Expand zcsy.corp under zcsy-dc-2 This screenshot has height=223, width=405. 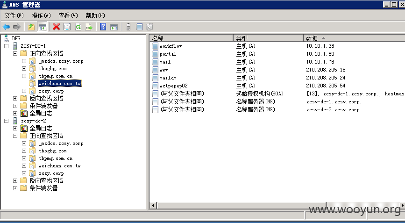pyautogui.click(x=24, y=173)
